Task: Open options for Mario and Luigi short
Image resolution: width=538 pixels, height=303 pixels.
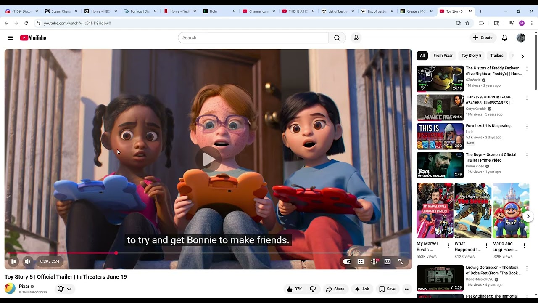Action: point(524,246)
